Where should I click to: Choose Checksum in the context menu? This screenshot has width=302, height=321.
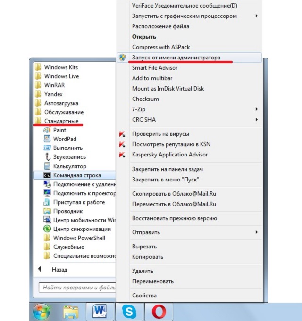(145, 99)
